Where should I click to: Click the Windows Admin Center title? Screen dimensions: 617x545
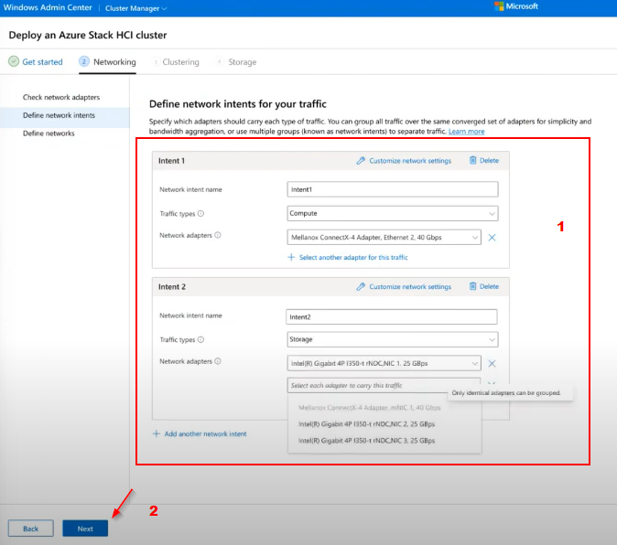pyautogui.click(x=48, y=7)
